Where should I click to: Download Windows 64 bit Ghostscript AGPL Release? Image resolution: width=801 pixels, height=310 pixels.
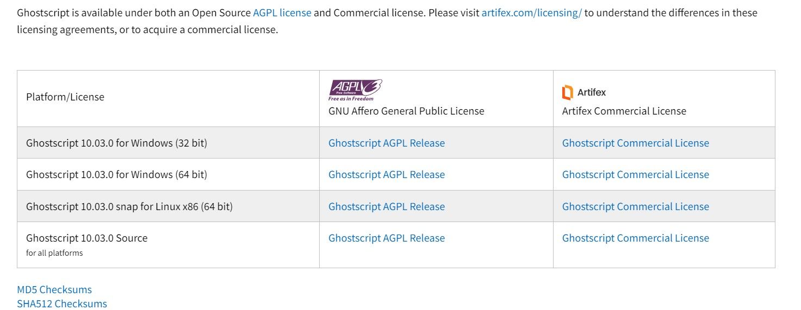tap(386, 175)
